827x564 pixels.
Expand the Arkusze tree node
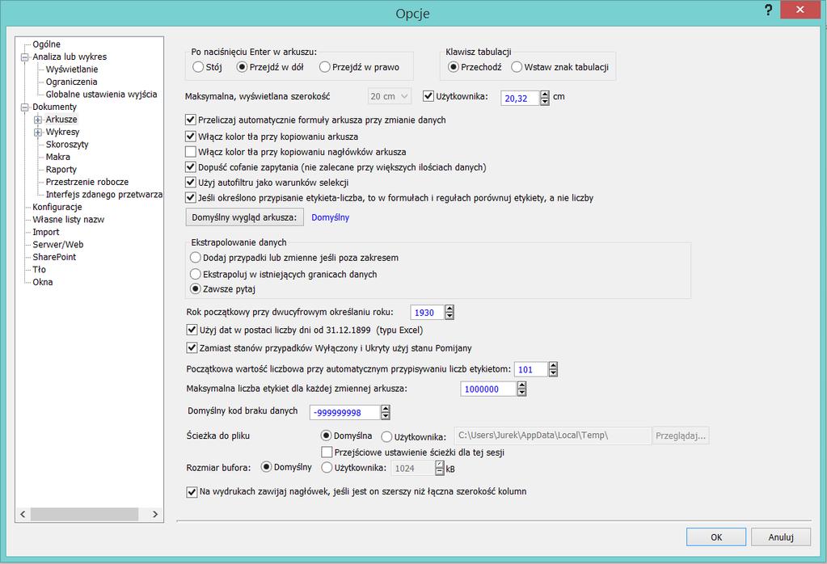[x=38, y=120]
